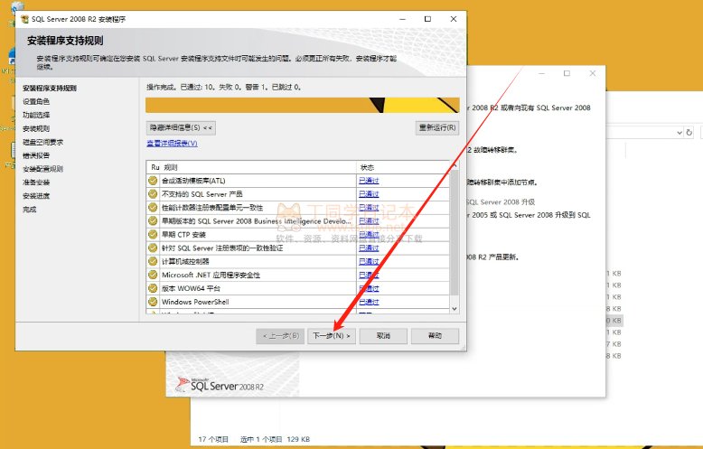Screen dimensions: 703x449
Task: Click the 帮助 button
Action: 435,336
